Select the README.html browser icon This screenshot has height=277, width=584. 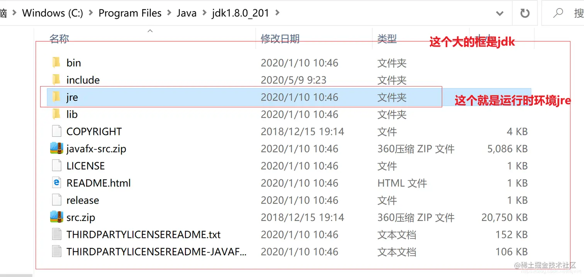tap(56, 183)
